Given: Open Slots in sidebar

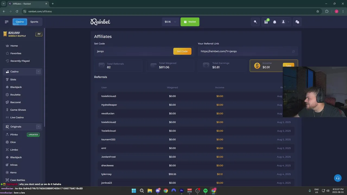Looking at the screenshot, I should point(13,79).
